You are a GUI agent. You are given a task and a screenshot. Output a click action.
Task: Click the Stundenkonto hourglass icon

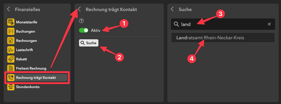pos(11,87)
